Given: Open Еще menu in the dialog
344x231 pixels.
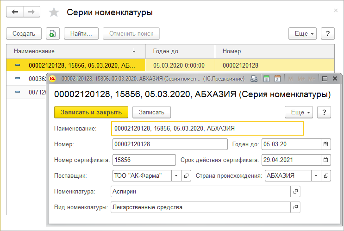Looking at the screenshot, I should click(x=299, y=112).
